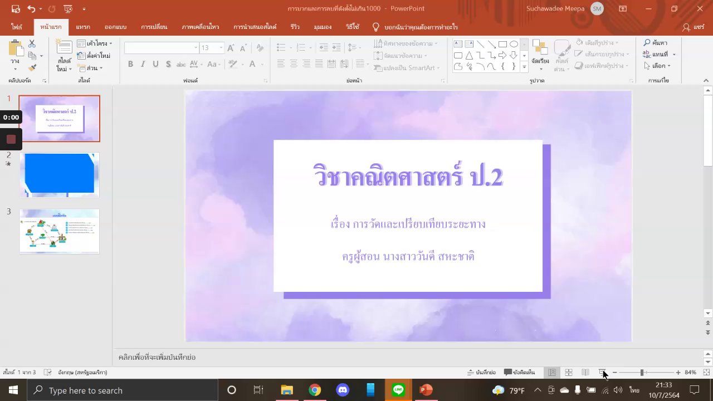This screenshot has height=401, width=713.
Task: Open the font size 13 dropdown
Action: [x=221, y=48]
